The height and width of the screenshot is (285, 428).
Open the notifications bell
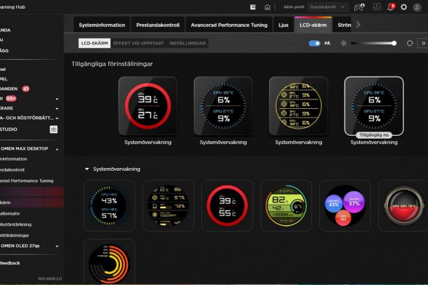(x=391, y=7)
